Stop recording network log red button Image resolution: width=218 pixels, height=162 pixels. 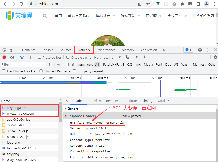click(4, 57)
